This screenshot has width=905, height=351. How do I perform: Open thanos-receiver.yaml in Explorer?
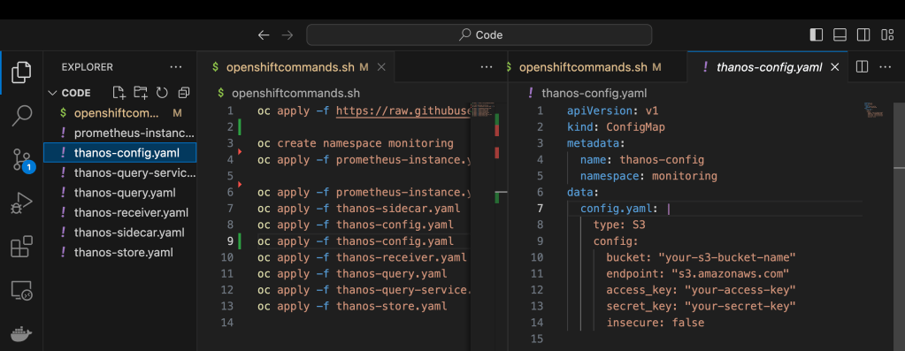pos(120,213)
